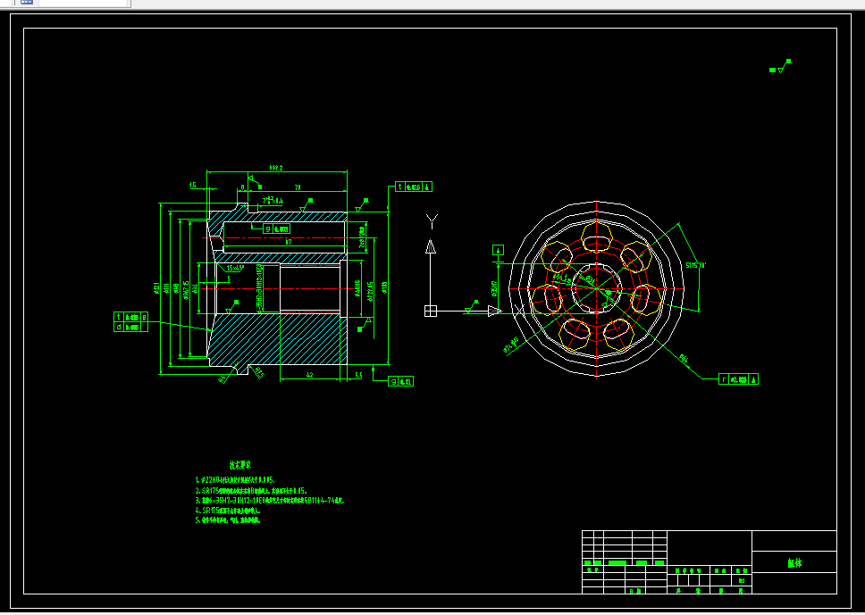Select the '缸体' part name in title block
865x615 pixels.
pos(794,562)
